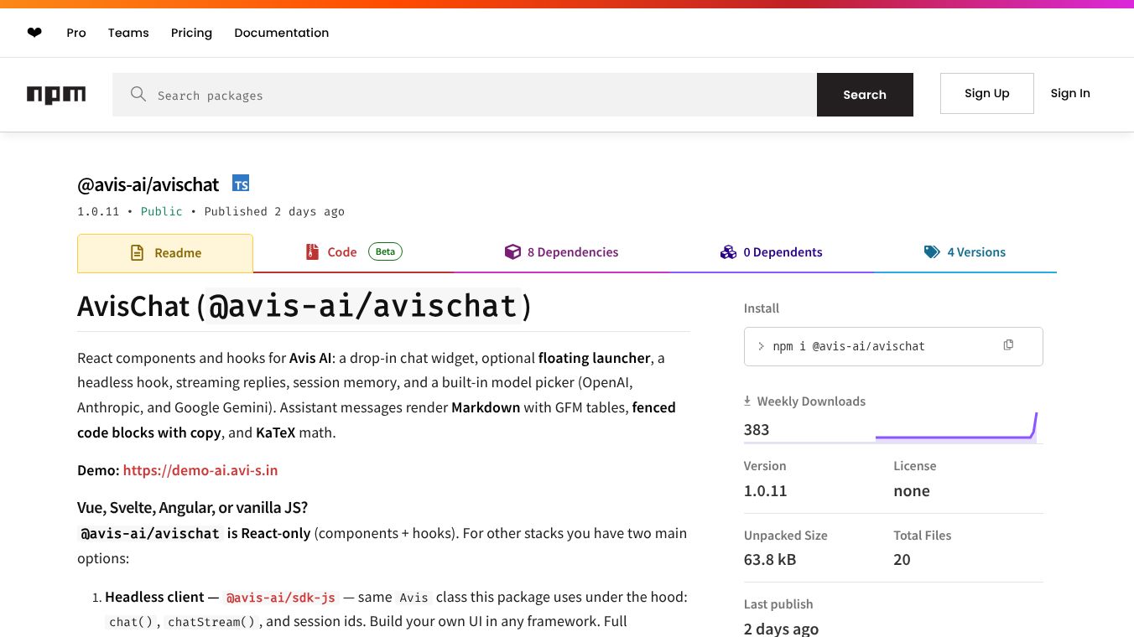Click the Search button

(865, 94)
